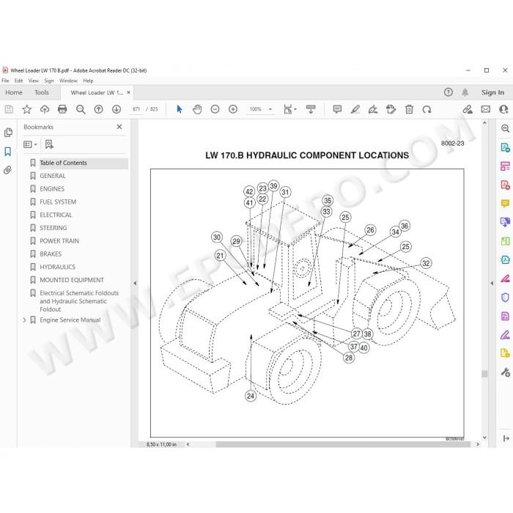Open Comment tool in right pane
The height and width of the screenshot is (513, 513).
[505, 204]
